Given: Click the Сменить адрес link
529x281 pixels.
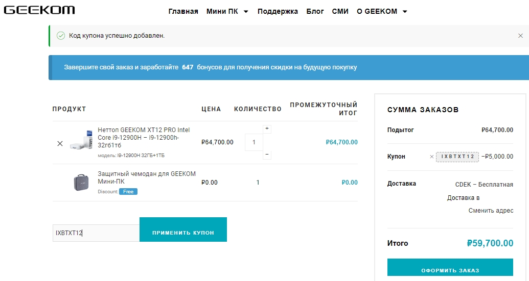Looking at the screenshot, I should (491, 211).
